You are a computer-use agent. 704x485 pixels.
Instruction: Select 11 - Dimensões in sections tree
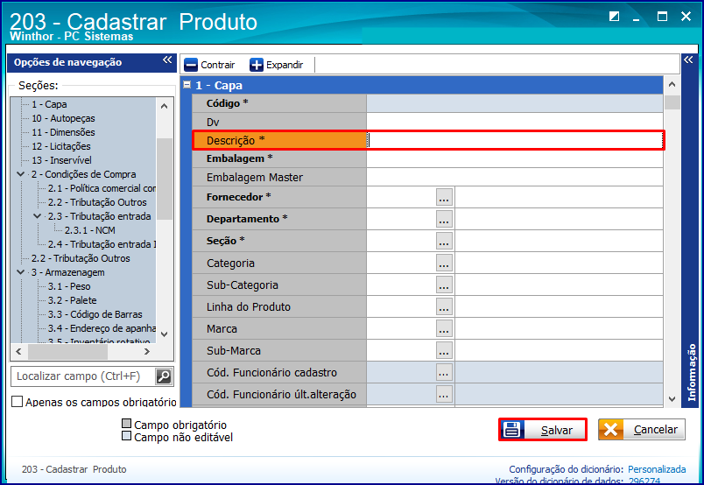pos(63,132)
